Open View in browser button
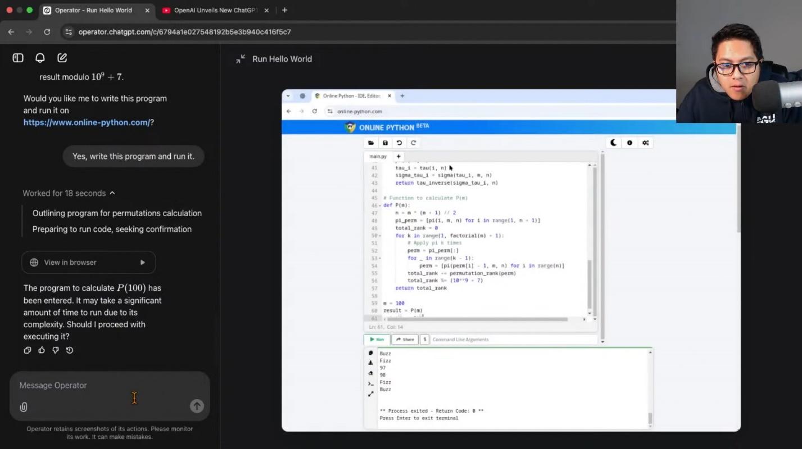Screen dimensions: 802x449 point(89,262)
